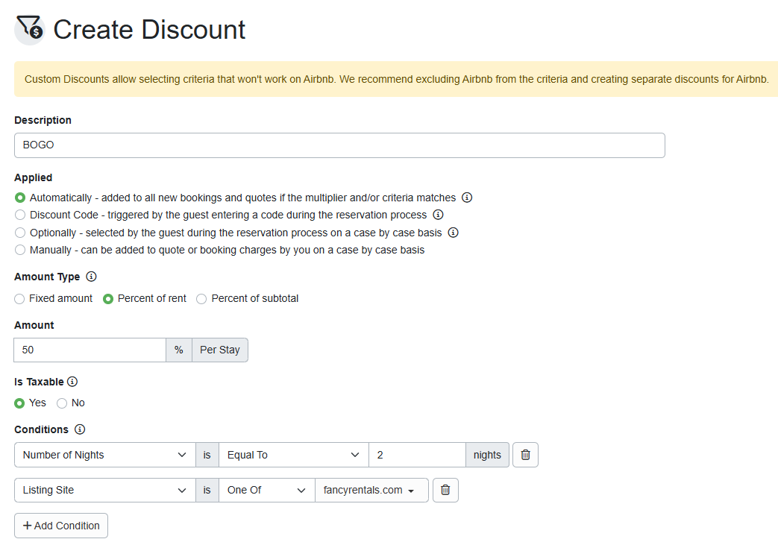Viewport: 778px width, 542px height.
Task: Click the Airbnb custom discounts warning banner
Action: (396, 79)
